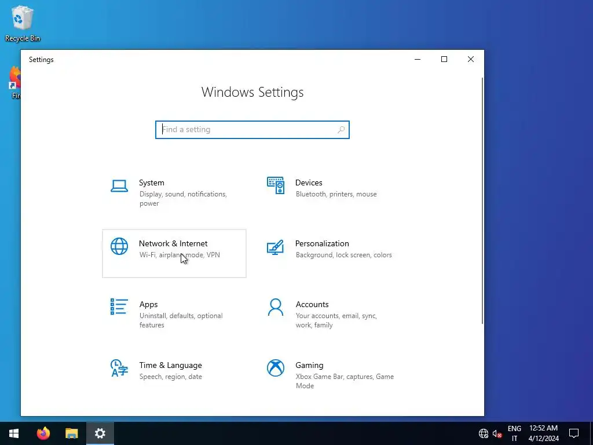Open Devices settings heading
The height and width of the screenshot is (445, 593).
click(309, 183)
